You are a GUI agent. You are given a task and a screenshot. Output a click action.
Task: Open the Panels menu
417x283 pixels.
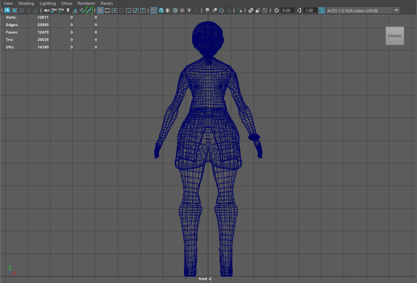[x=107, y=3]
